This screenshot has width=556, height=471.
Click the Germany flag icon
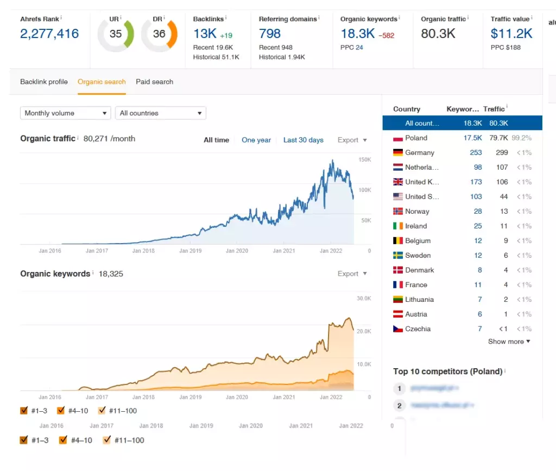[398, 152]
